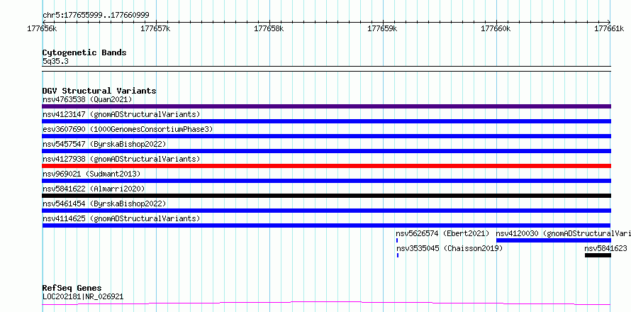Click the chr5:177655999..177660999 region label
This screenshot has width=631, height=312.
96,15
